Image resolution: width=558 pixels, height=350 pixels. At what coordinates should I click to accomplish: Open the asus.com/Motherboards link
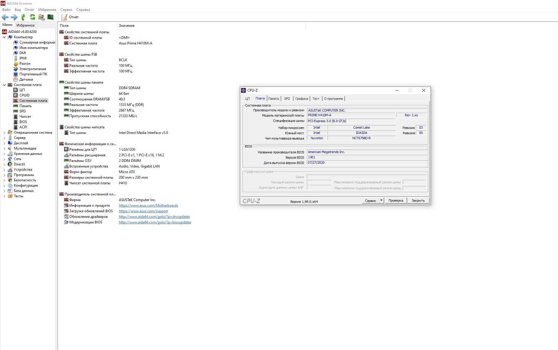pyautogui.click(x=148, y=205)
